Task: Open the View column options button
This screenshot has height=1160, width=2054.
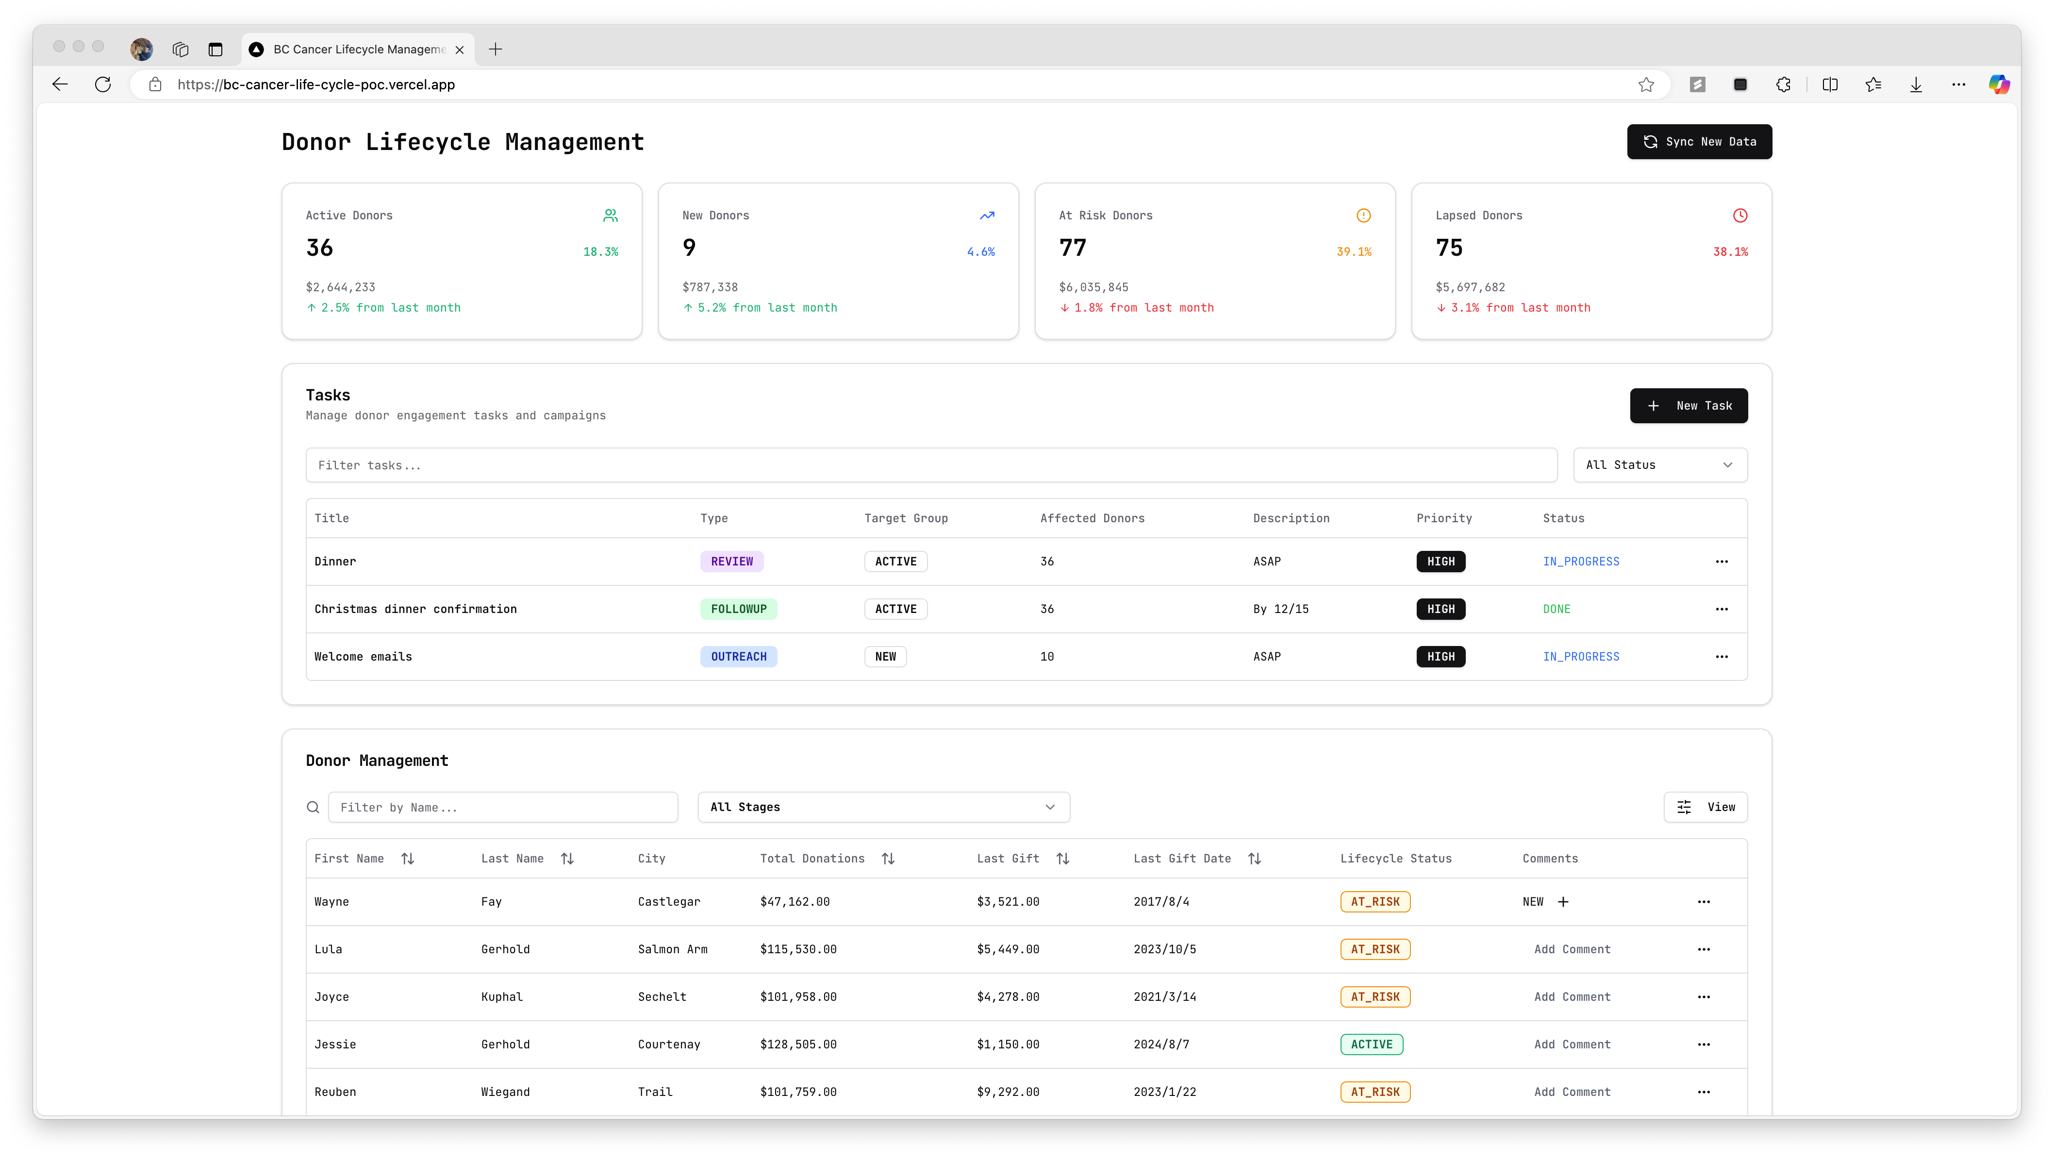Action: coord(1706,807)
